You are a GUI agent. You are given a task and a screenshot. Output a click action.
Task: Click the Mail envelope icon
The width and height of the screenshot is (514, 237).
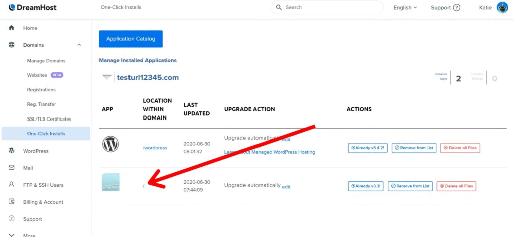click(x=11, y=168)
